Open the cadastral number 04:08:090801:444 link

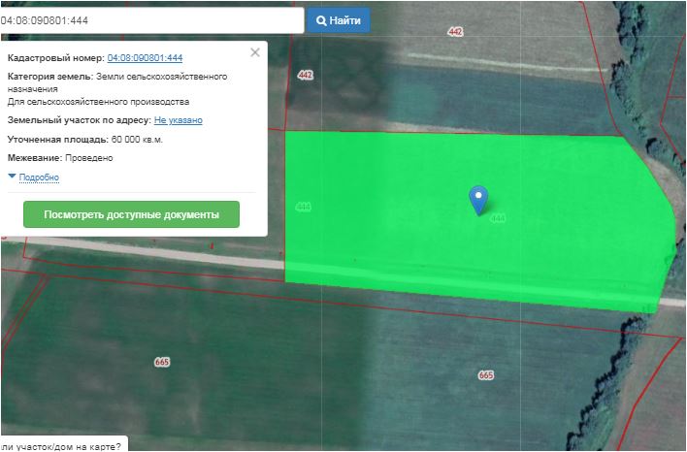tap(145, 58)
